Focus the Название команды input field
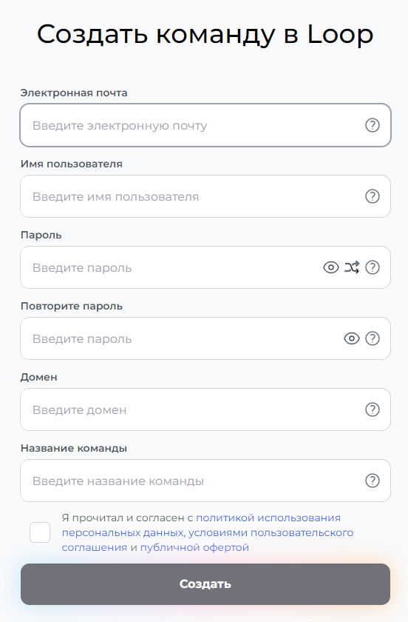This screenshot has height=622, width=408. [205, 481]
